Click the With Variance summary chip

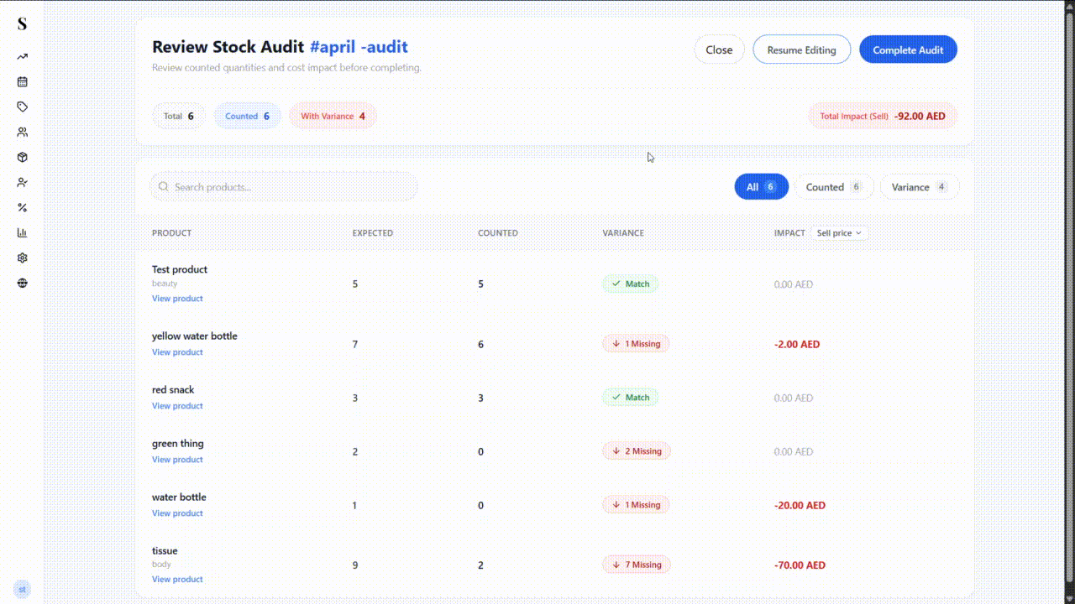pos(333,116)
